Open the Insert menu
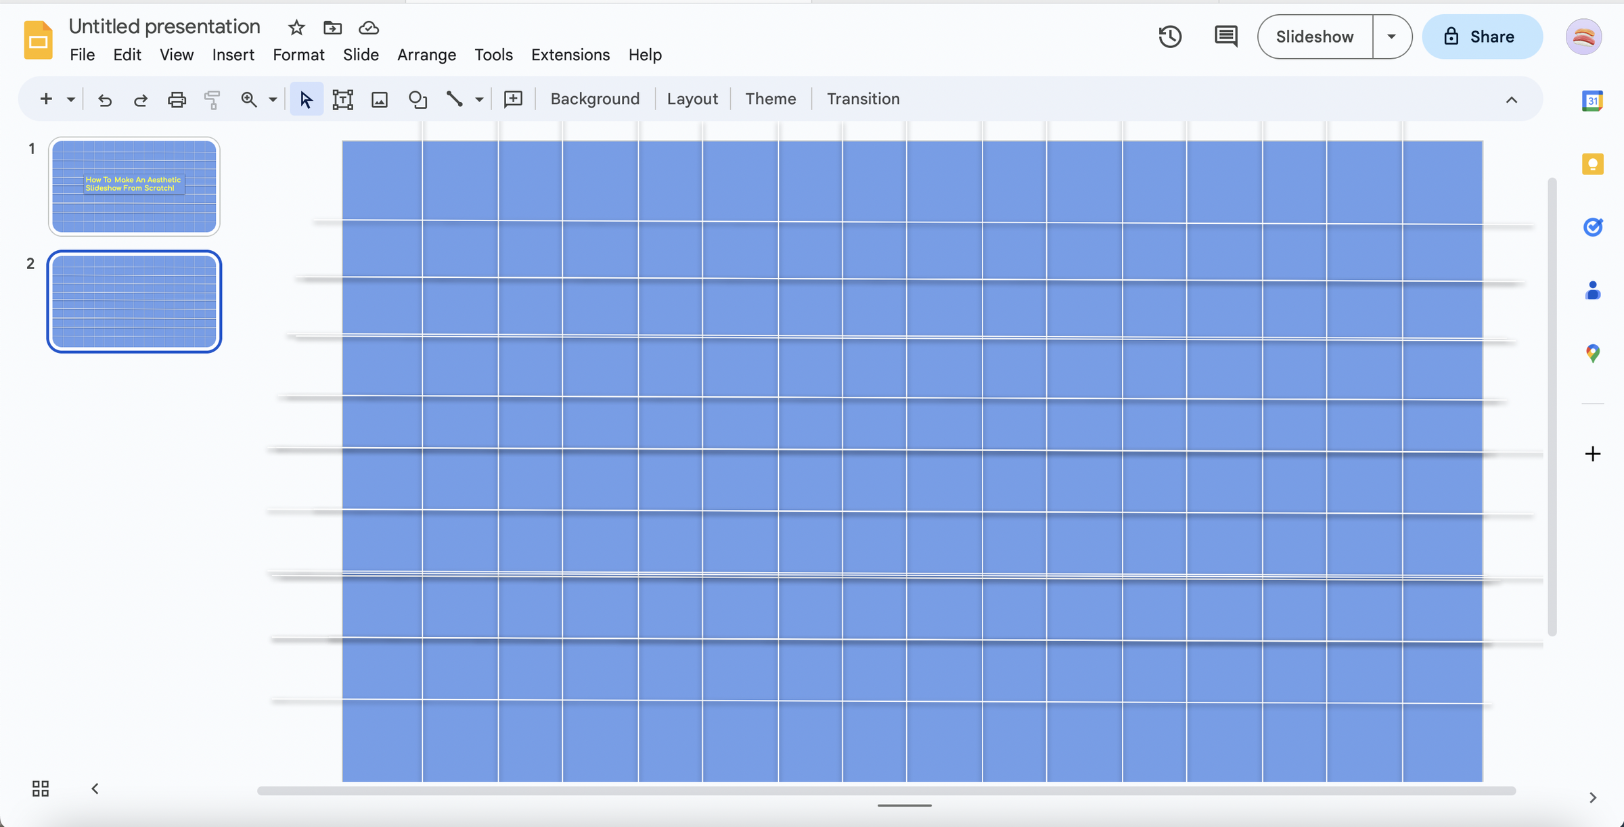The image size is (1624, 827). pyautogui.click(x=233, y=55)
